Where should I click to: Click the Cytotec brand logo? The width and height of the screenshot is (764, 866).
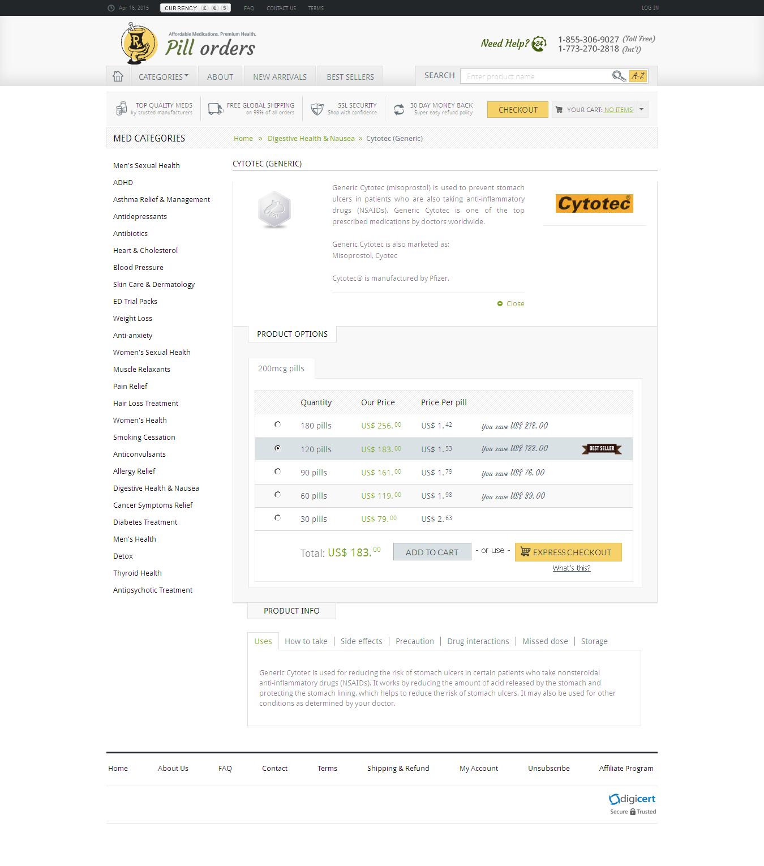point(594,204)
